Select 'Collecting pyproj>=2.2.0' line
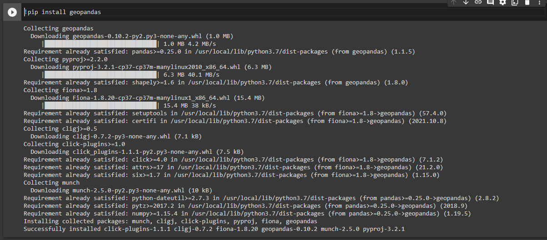This screenshot has width=547, height=240. tap(65, 59)
